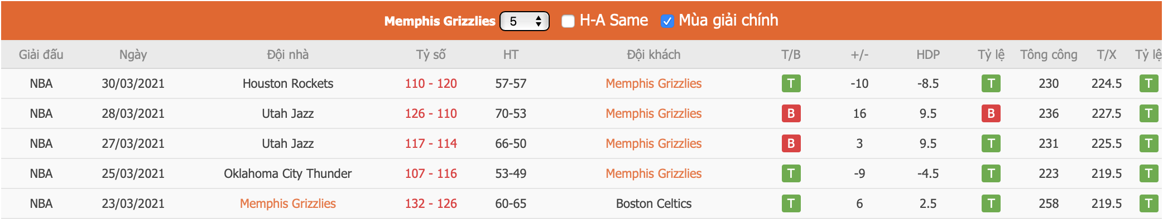Screen dimensions: 1163x219
Task: Open Memphis Grizzlies away link in Houston Rockets row
Action: click(653, 83)
